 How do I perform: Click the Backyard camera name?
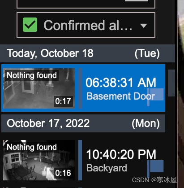coord(107,168)
